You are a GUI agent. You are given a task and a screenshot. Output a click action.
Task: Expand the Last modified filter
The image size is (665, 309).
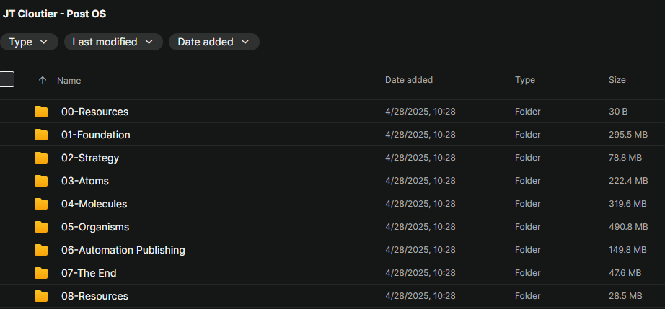pyautogui.click(x=113, y=42)
